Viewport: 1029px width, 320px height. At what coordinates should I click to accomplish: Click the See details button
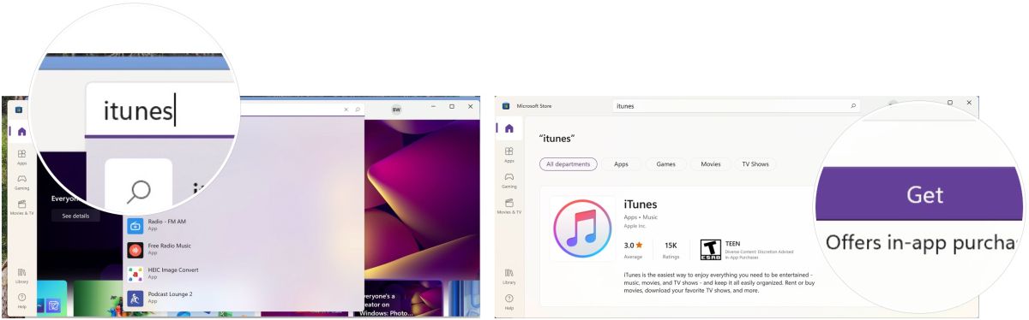click(75, 216)
